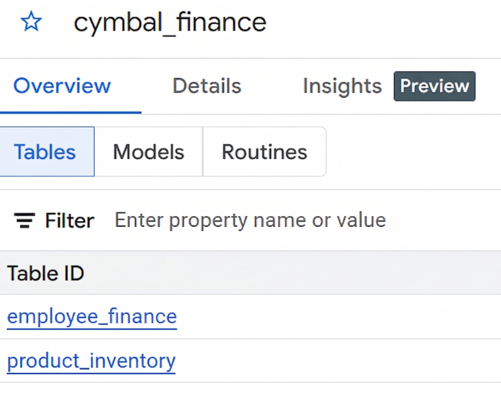Viewport: 501px width, 399px height.
Task: Click the Preview badge on Insights
Action: click(434, 86)
